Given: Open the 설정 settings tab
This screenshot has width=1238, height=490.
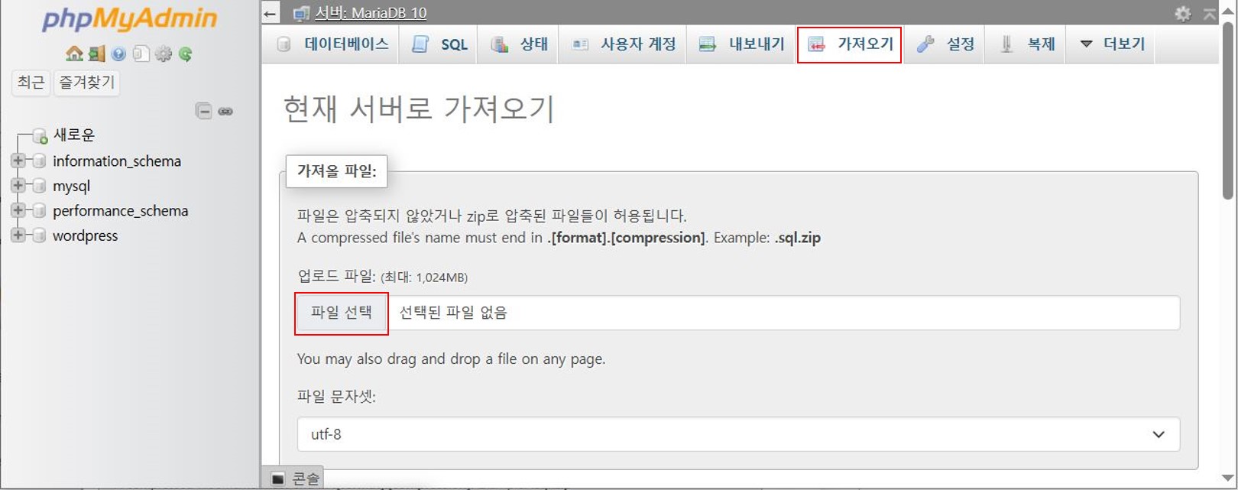Looking at the screenshot, I should (945, 44).
